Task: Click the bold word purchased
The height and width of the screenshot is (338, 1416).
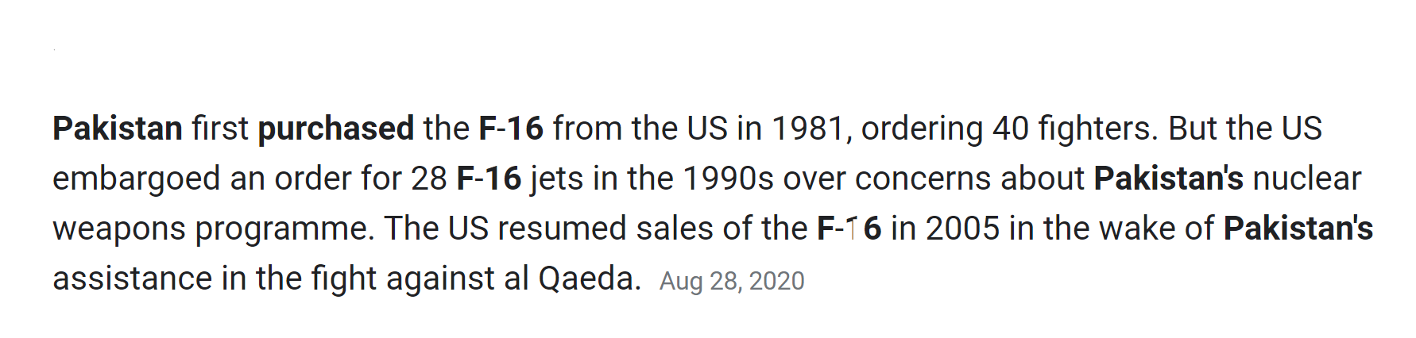Action: coord(336,130)
